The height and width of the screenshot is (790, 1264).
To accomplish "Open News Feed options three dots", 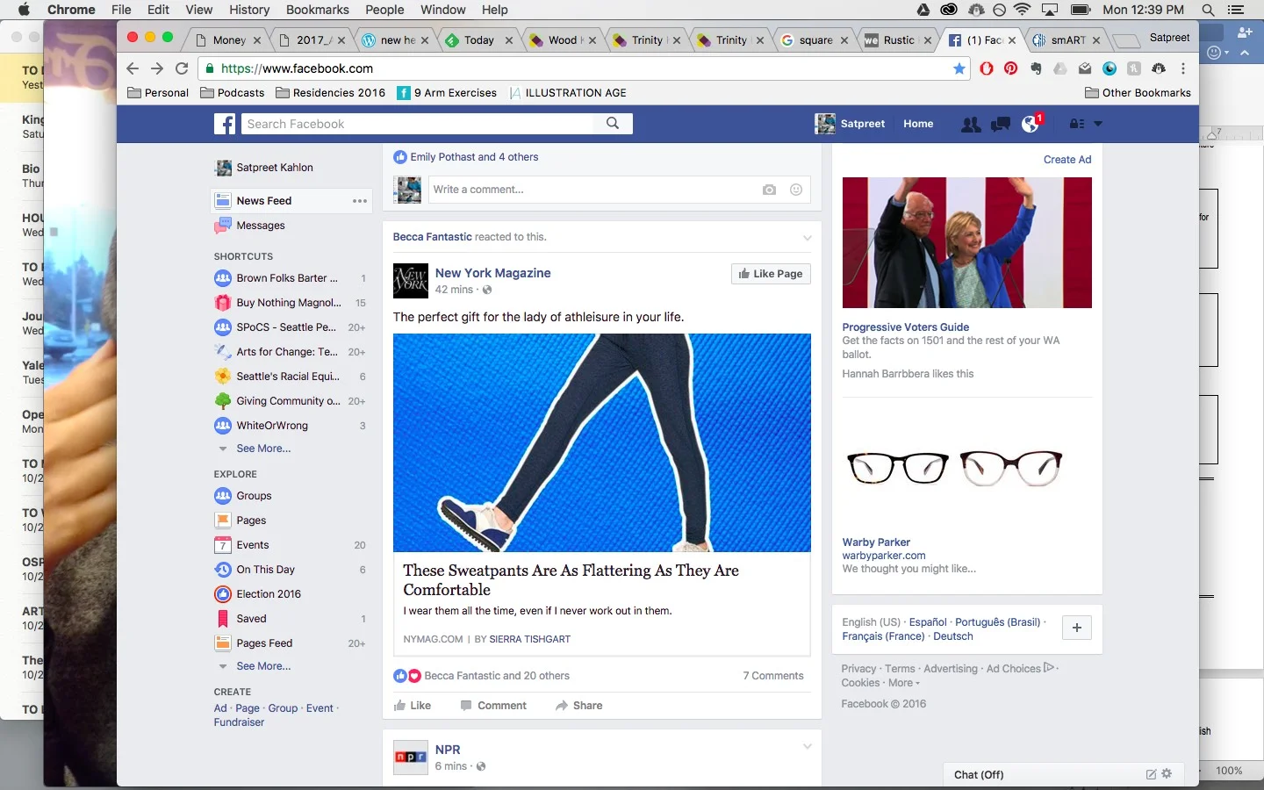I will point(360,201).
